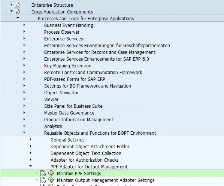Expand Enterprise Services for Records and Case Management
Image resolution: width=224 pixels, height=186 pixels.
tap(24, 52)
